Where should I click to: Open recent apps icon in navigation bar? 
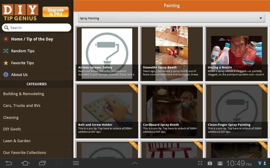pos(42,163)
